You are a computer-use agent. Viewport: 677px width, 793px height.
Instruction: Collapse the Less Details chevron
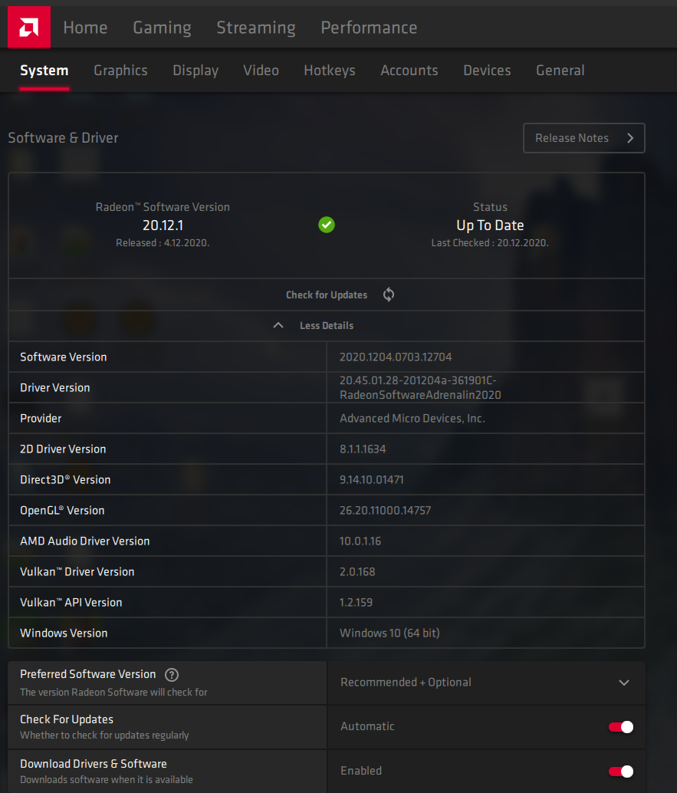point(278,326)
